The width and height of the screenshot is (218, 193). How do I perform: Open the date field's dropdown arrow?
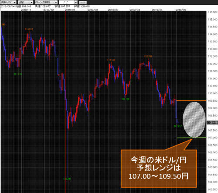[76, 3]
